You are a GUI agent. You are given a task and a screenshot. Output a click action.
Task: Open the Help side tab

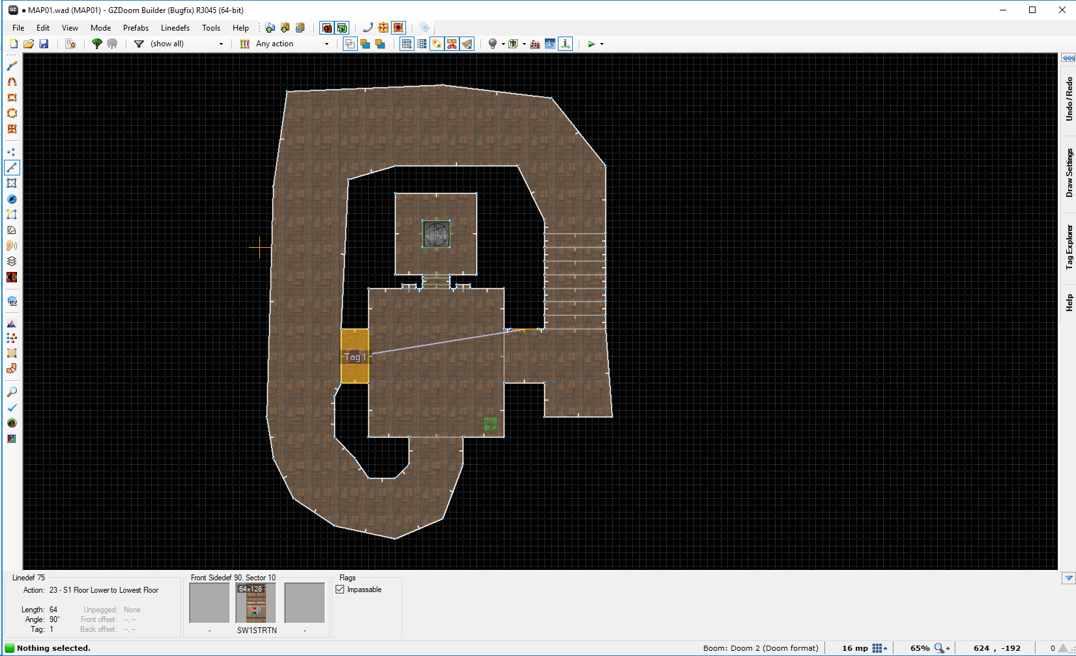tap(1069, 303)
